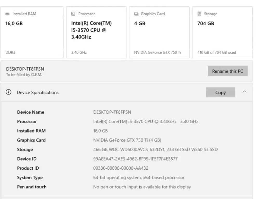The width and height of the screenshot is (260, 199).
Task: Select the Product ID value
Action: pos(121,168)
